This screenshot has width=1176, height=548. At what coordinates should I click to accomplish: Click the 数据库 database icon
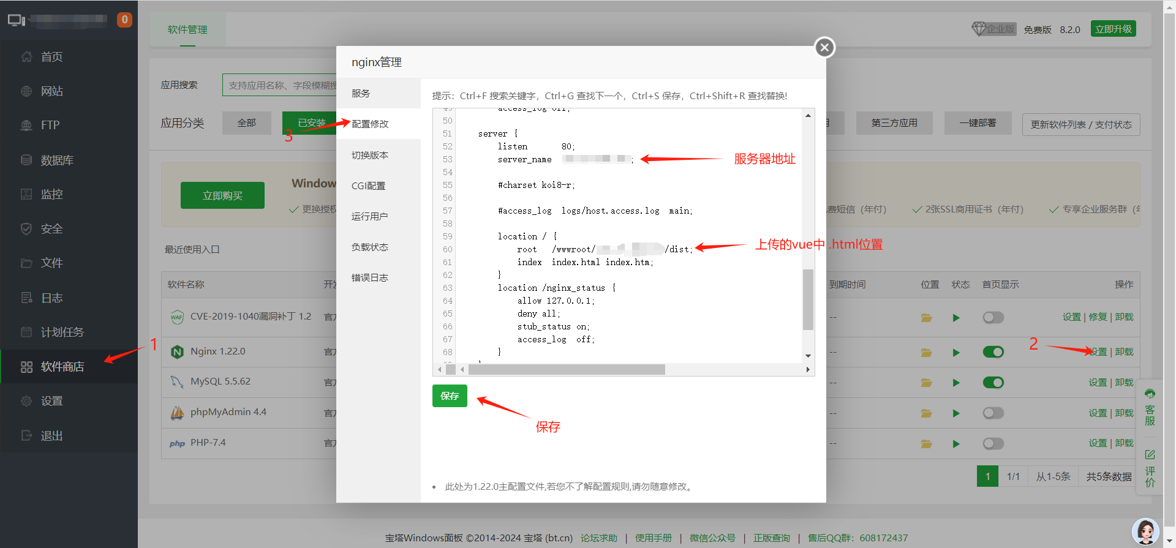[x=26, y=160]
